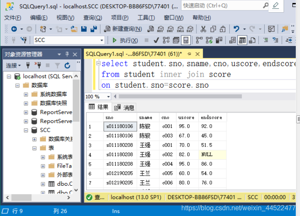Image resolution: width=300 pixels, height=216 pixels.
Task: Click the editor horizontal scrollbar
Action: point(180,96)
